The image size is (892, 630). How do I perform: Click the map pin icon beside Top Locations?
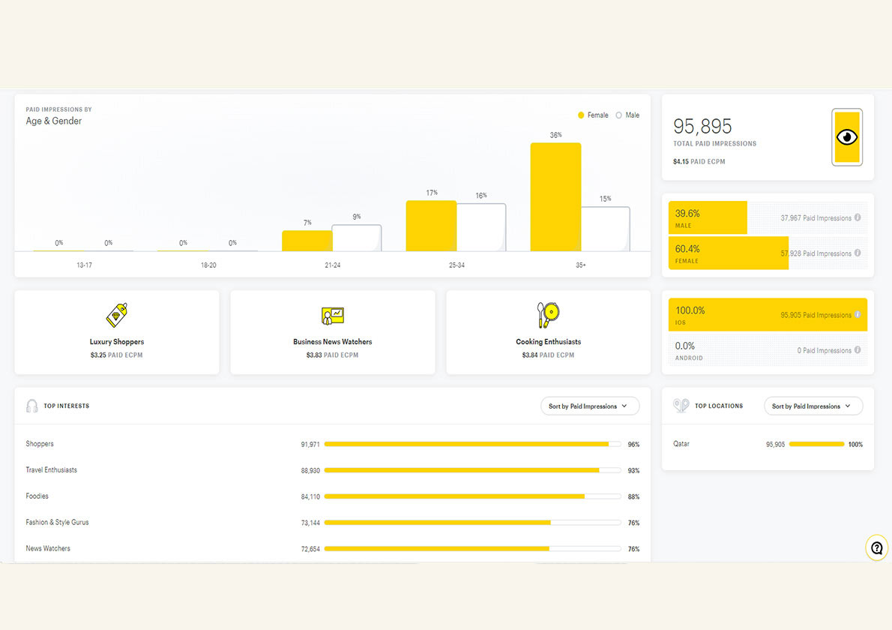(x=681, y=405)
